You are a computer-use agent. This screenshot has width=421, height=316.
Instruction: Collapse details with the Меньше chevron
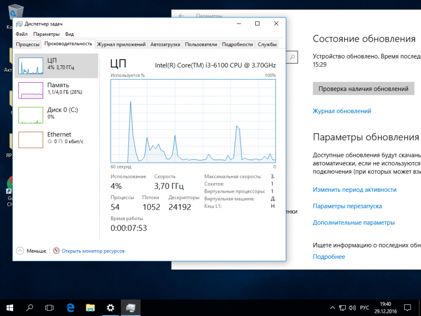(x=20, y=251)
